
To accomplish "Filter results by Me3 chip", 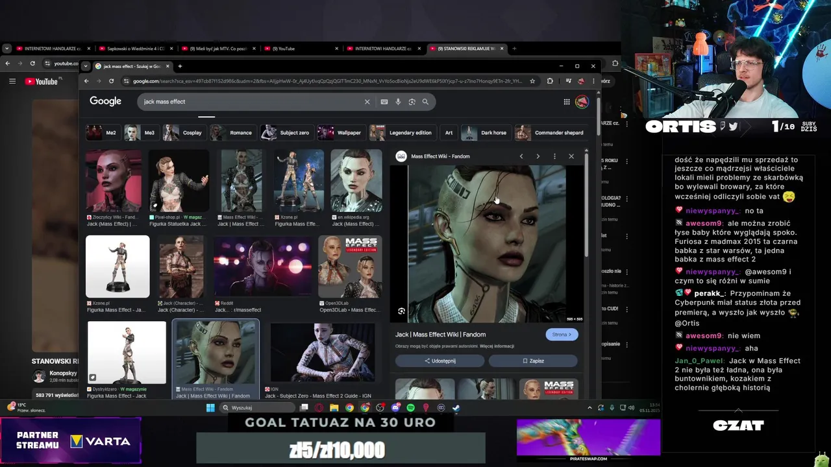I will tap(140, 133).
